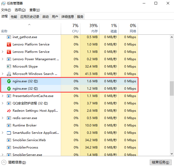Click the scrollbar up arrow
Image resolution: width=174 pixels, height=168 pixels.
[172, 37]
